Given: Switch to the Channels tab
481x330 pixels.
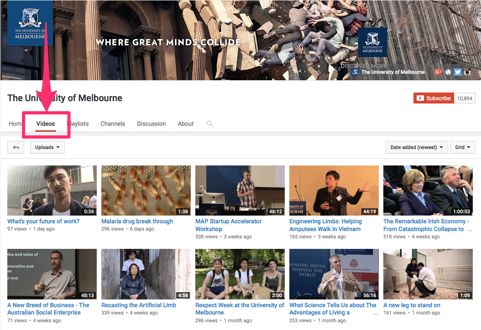Looking at the screenshot, I should click(x=113, y=124).
